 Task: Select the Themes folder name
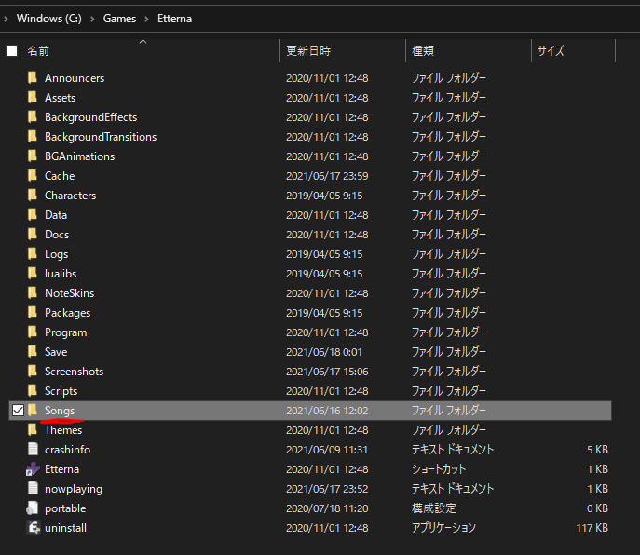63,430
